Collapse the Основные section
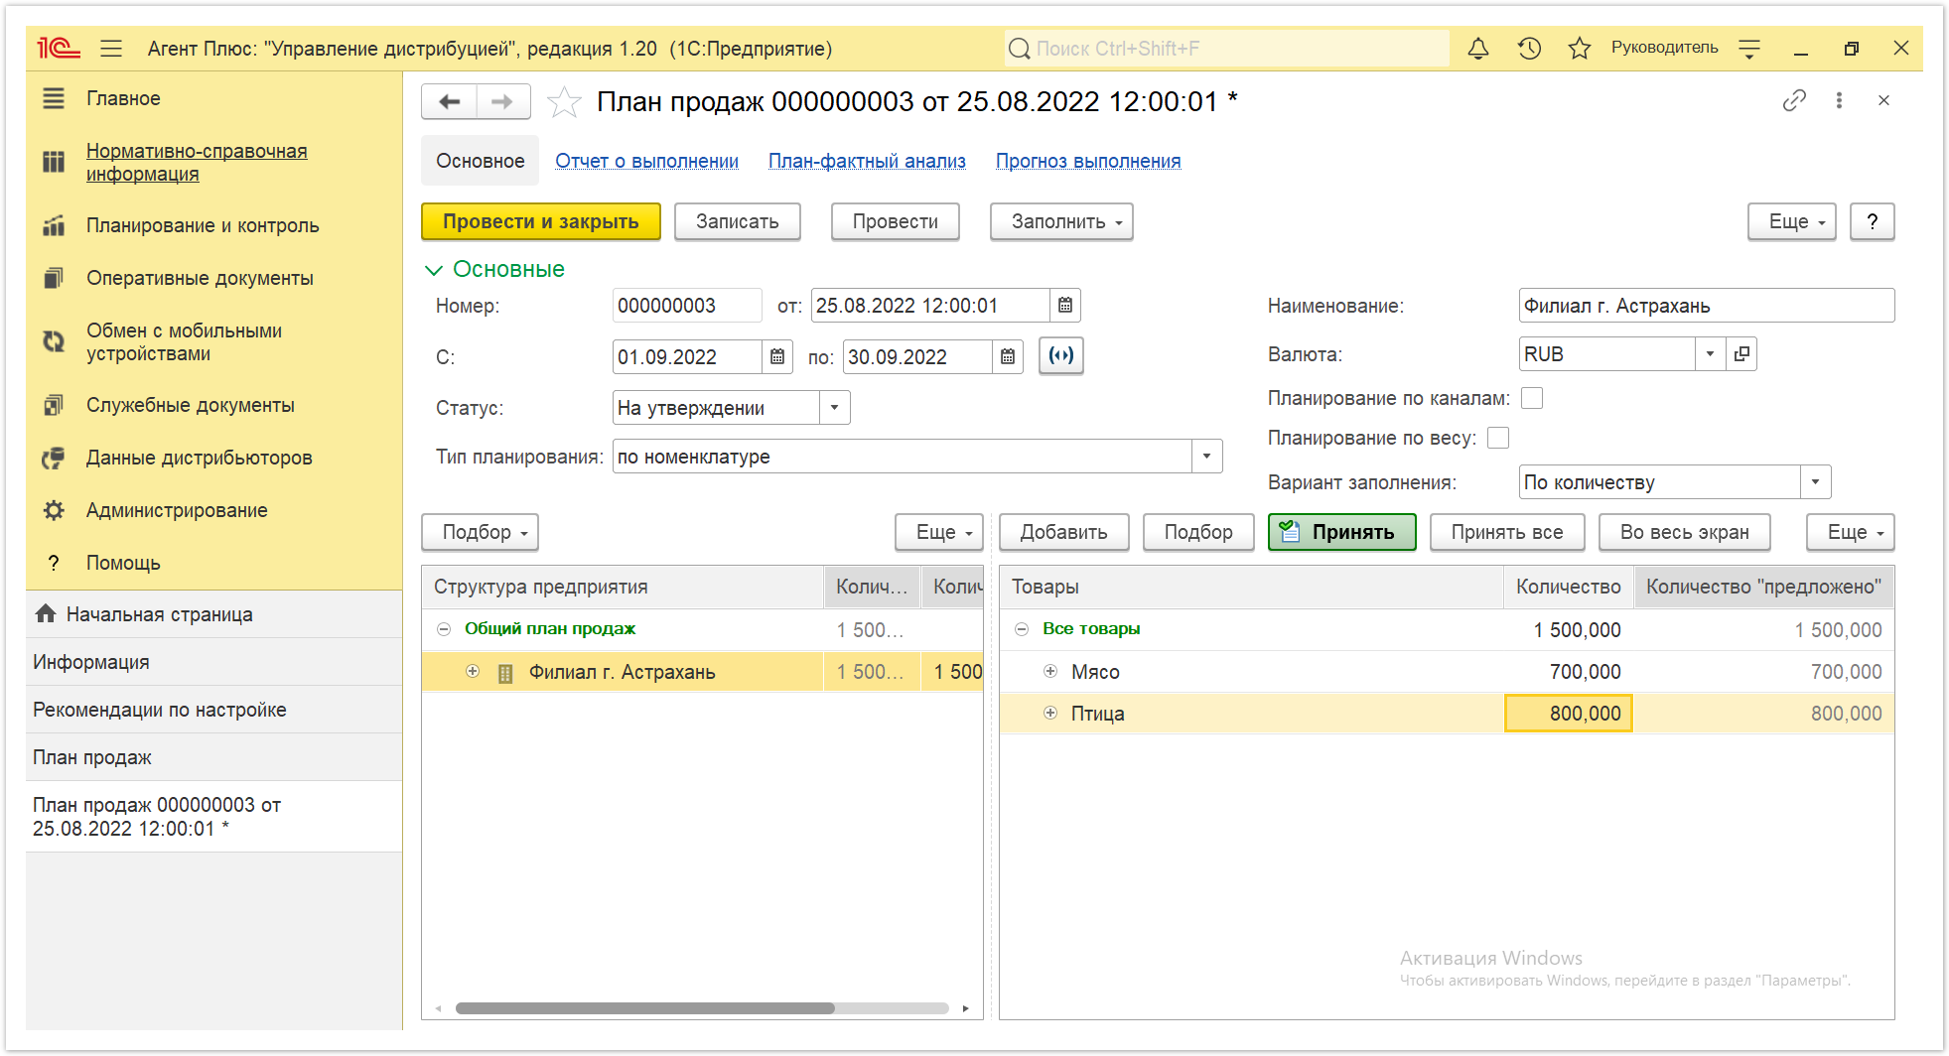1949x1056 pixels. tap(433, 269)
